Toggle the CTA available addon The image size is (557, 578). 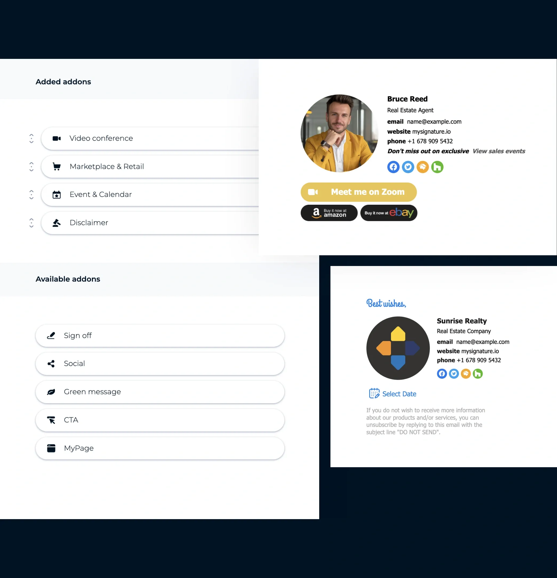coord(161,420)
